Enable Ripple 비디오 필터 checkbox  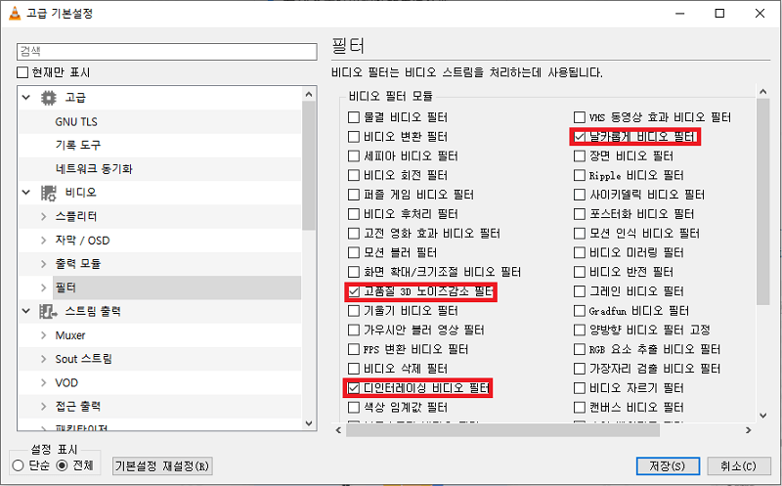(579, 176)
